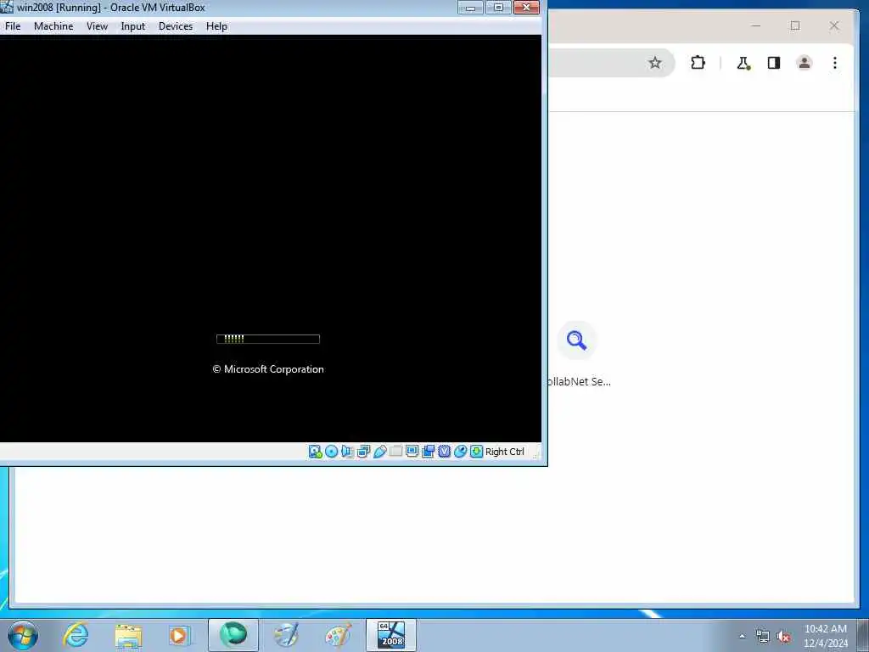Maximize the win2008 VirtualBox window
The height and width of the screenshot is (652, 869).
coord(498,7)
